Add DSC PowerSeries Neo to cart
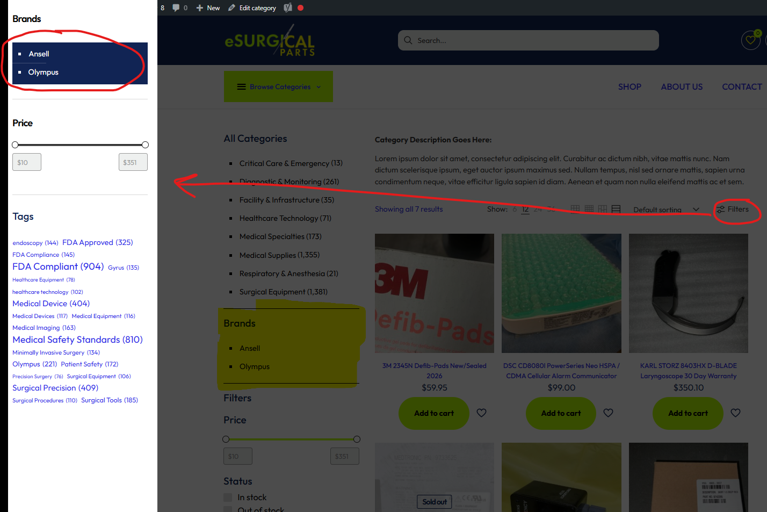767x512 pixels. pyautogui.click(x=561, y=413)
